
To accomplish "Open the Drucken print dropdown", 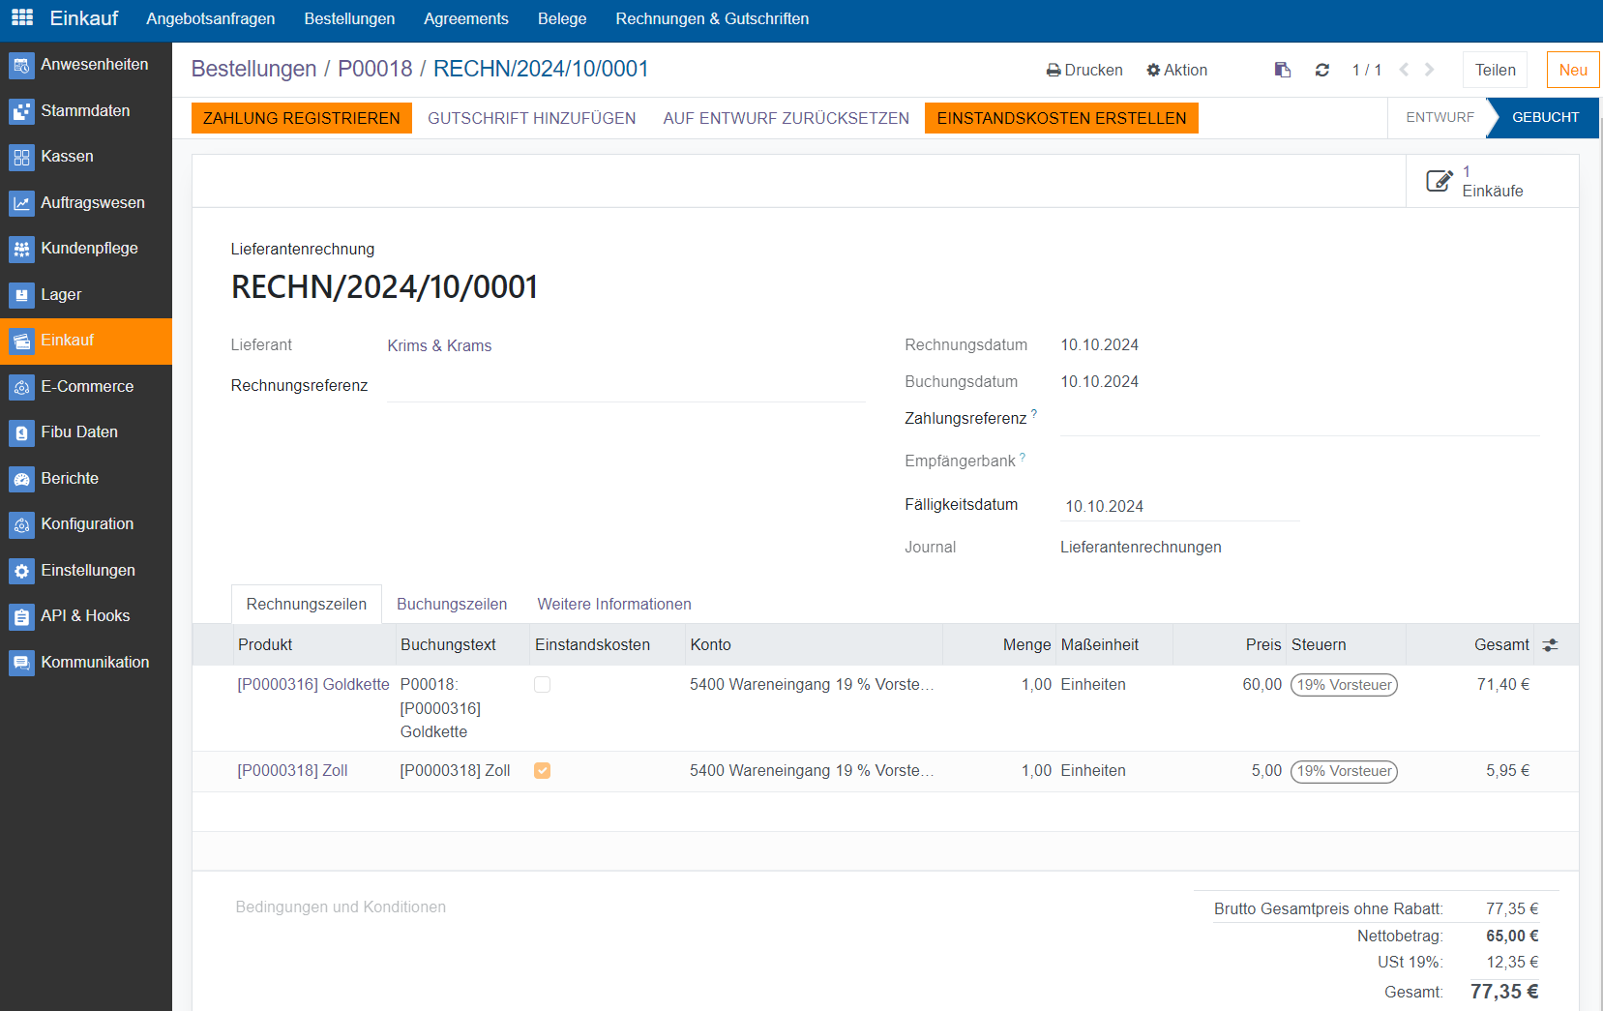I will [1084, 70].
